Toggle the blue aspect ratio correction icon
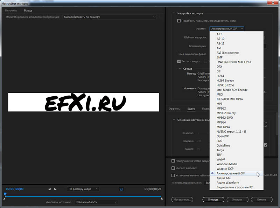This screenshot has width=280, height=208. [121, 189]
